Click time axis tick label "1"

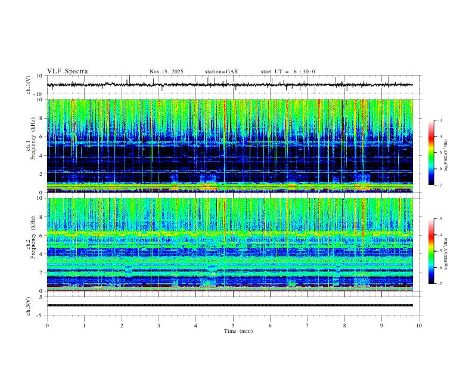pyautogui.click(x=84, y=326)
